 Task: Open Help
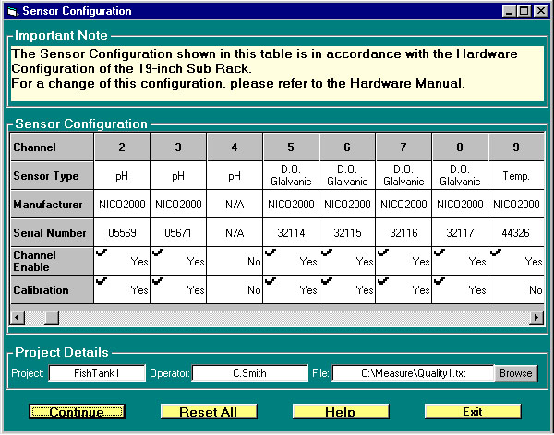(341, 411)
